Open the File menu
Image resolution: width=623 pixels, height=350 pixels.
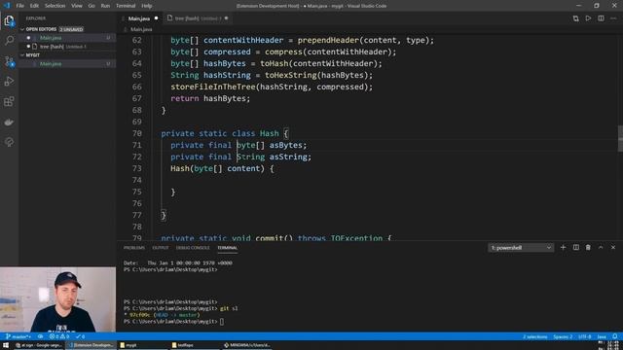point(19,6)
